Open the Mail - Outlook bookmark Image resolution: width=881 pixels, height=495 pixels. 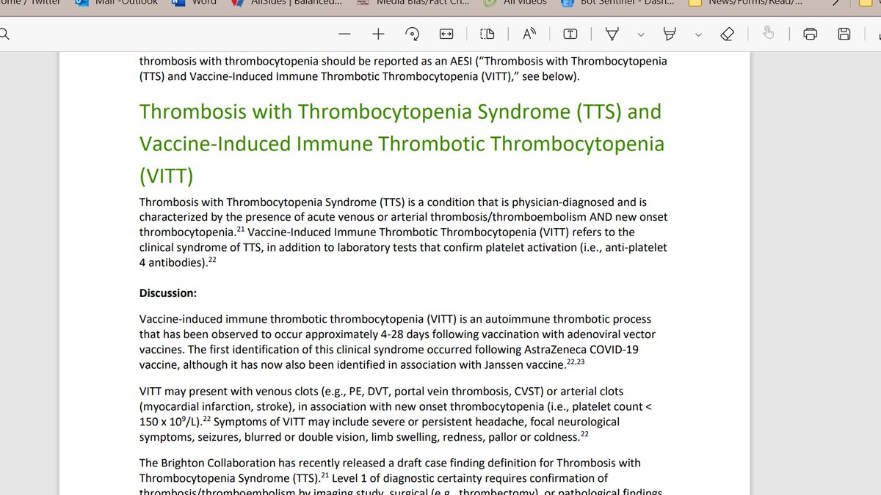tap(118, 3)
